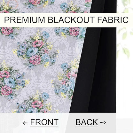Click the pink rose atop the central bouquet
Image resolution: width=133 pixels, height=133 pixels.
click(x=38, y=44)
